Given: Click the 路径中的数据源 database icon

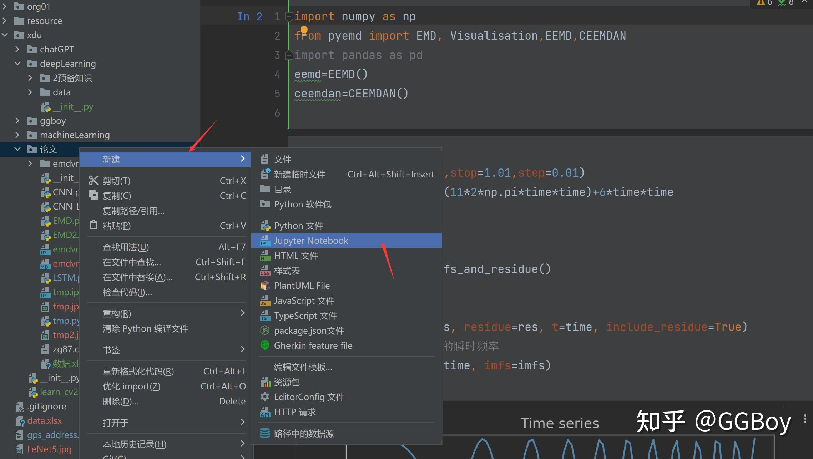Looking at the screenshot, I should coord(265,433).
